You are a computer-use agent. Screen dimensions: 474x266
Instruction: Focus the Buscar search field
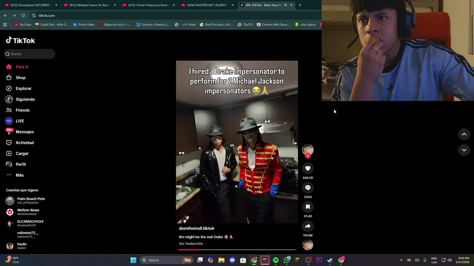pyautogui.click(x=30, y=54)
